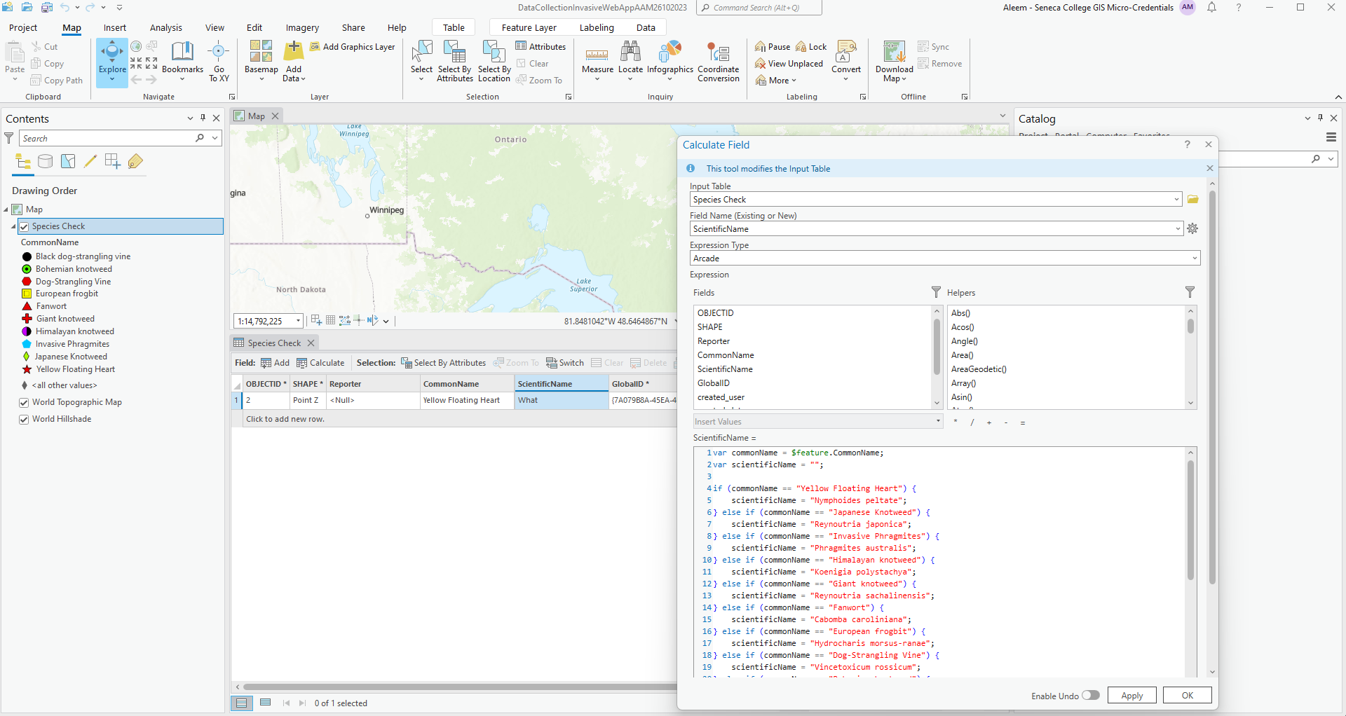Click the OK button
1346x716 pixels.
(x=1187, y=695)
